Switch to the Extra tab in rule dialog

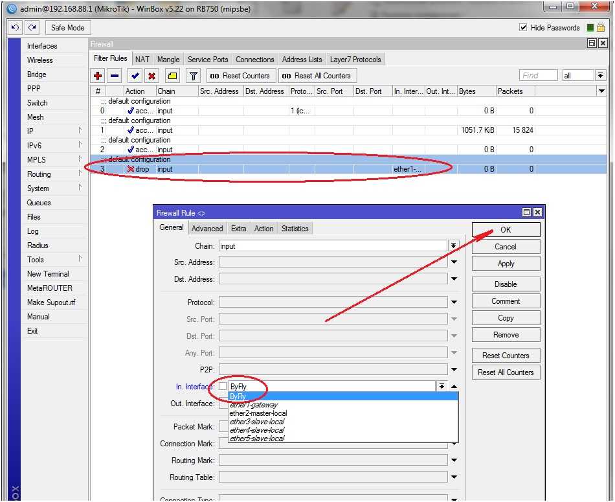[238, 229]
